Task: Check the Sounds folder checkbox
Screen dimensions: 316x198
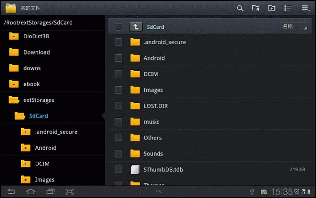Action: click(118, 154)
